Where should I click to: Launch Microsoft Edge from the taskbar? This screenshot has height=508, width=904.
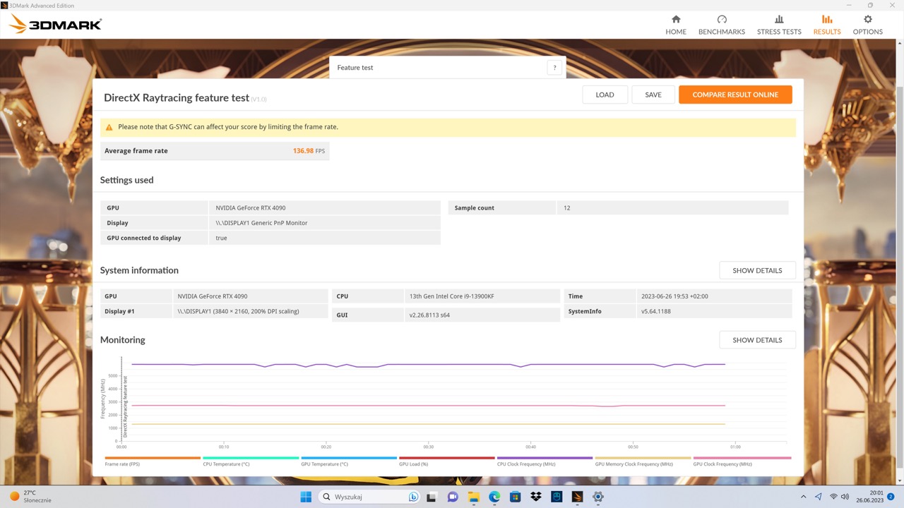coord(494,497)
